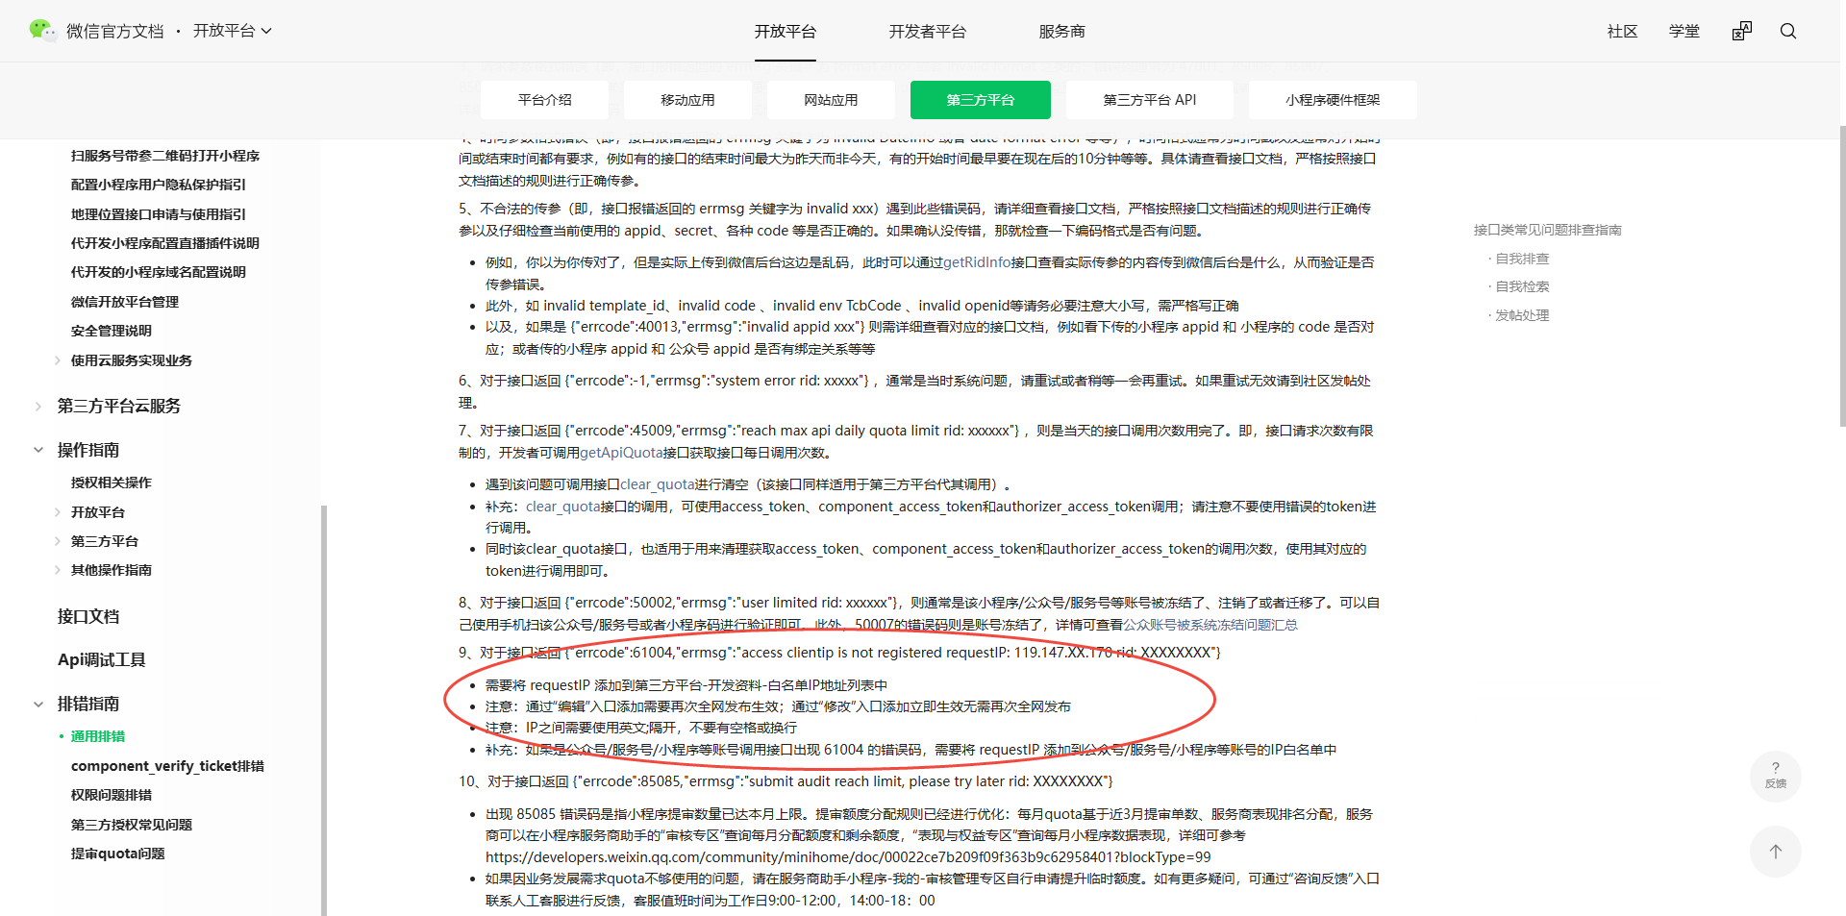Open the 社区 link in header
This screenshot has height=916, width=1846.
1623,32
